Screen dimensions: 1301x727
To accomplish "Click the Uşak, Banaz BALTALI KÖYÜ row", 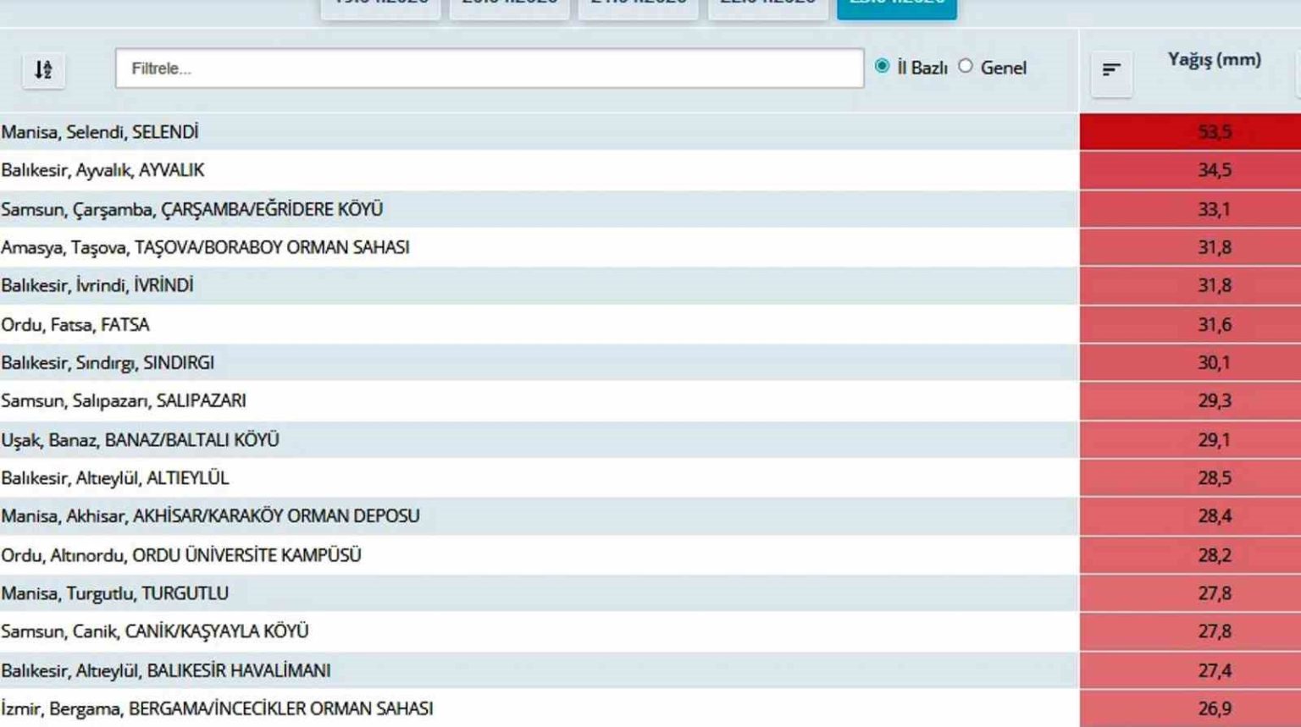I will 140,440.
